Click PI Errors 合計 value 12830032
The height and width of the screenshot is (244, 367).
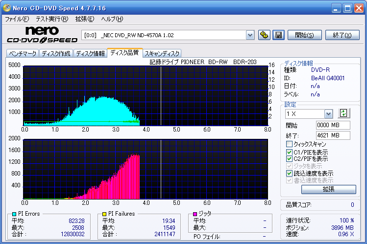(73, 234)
